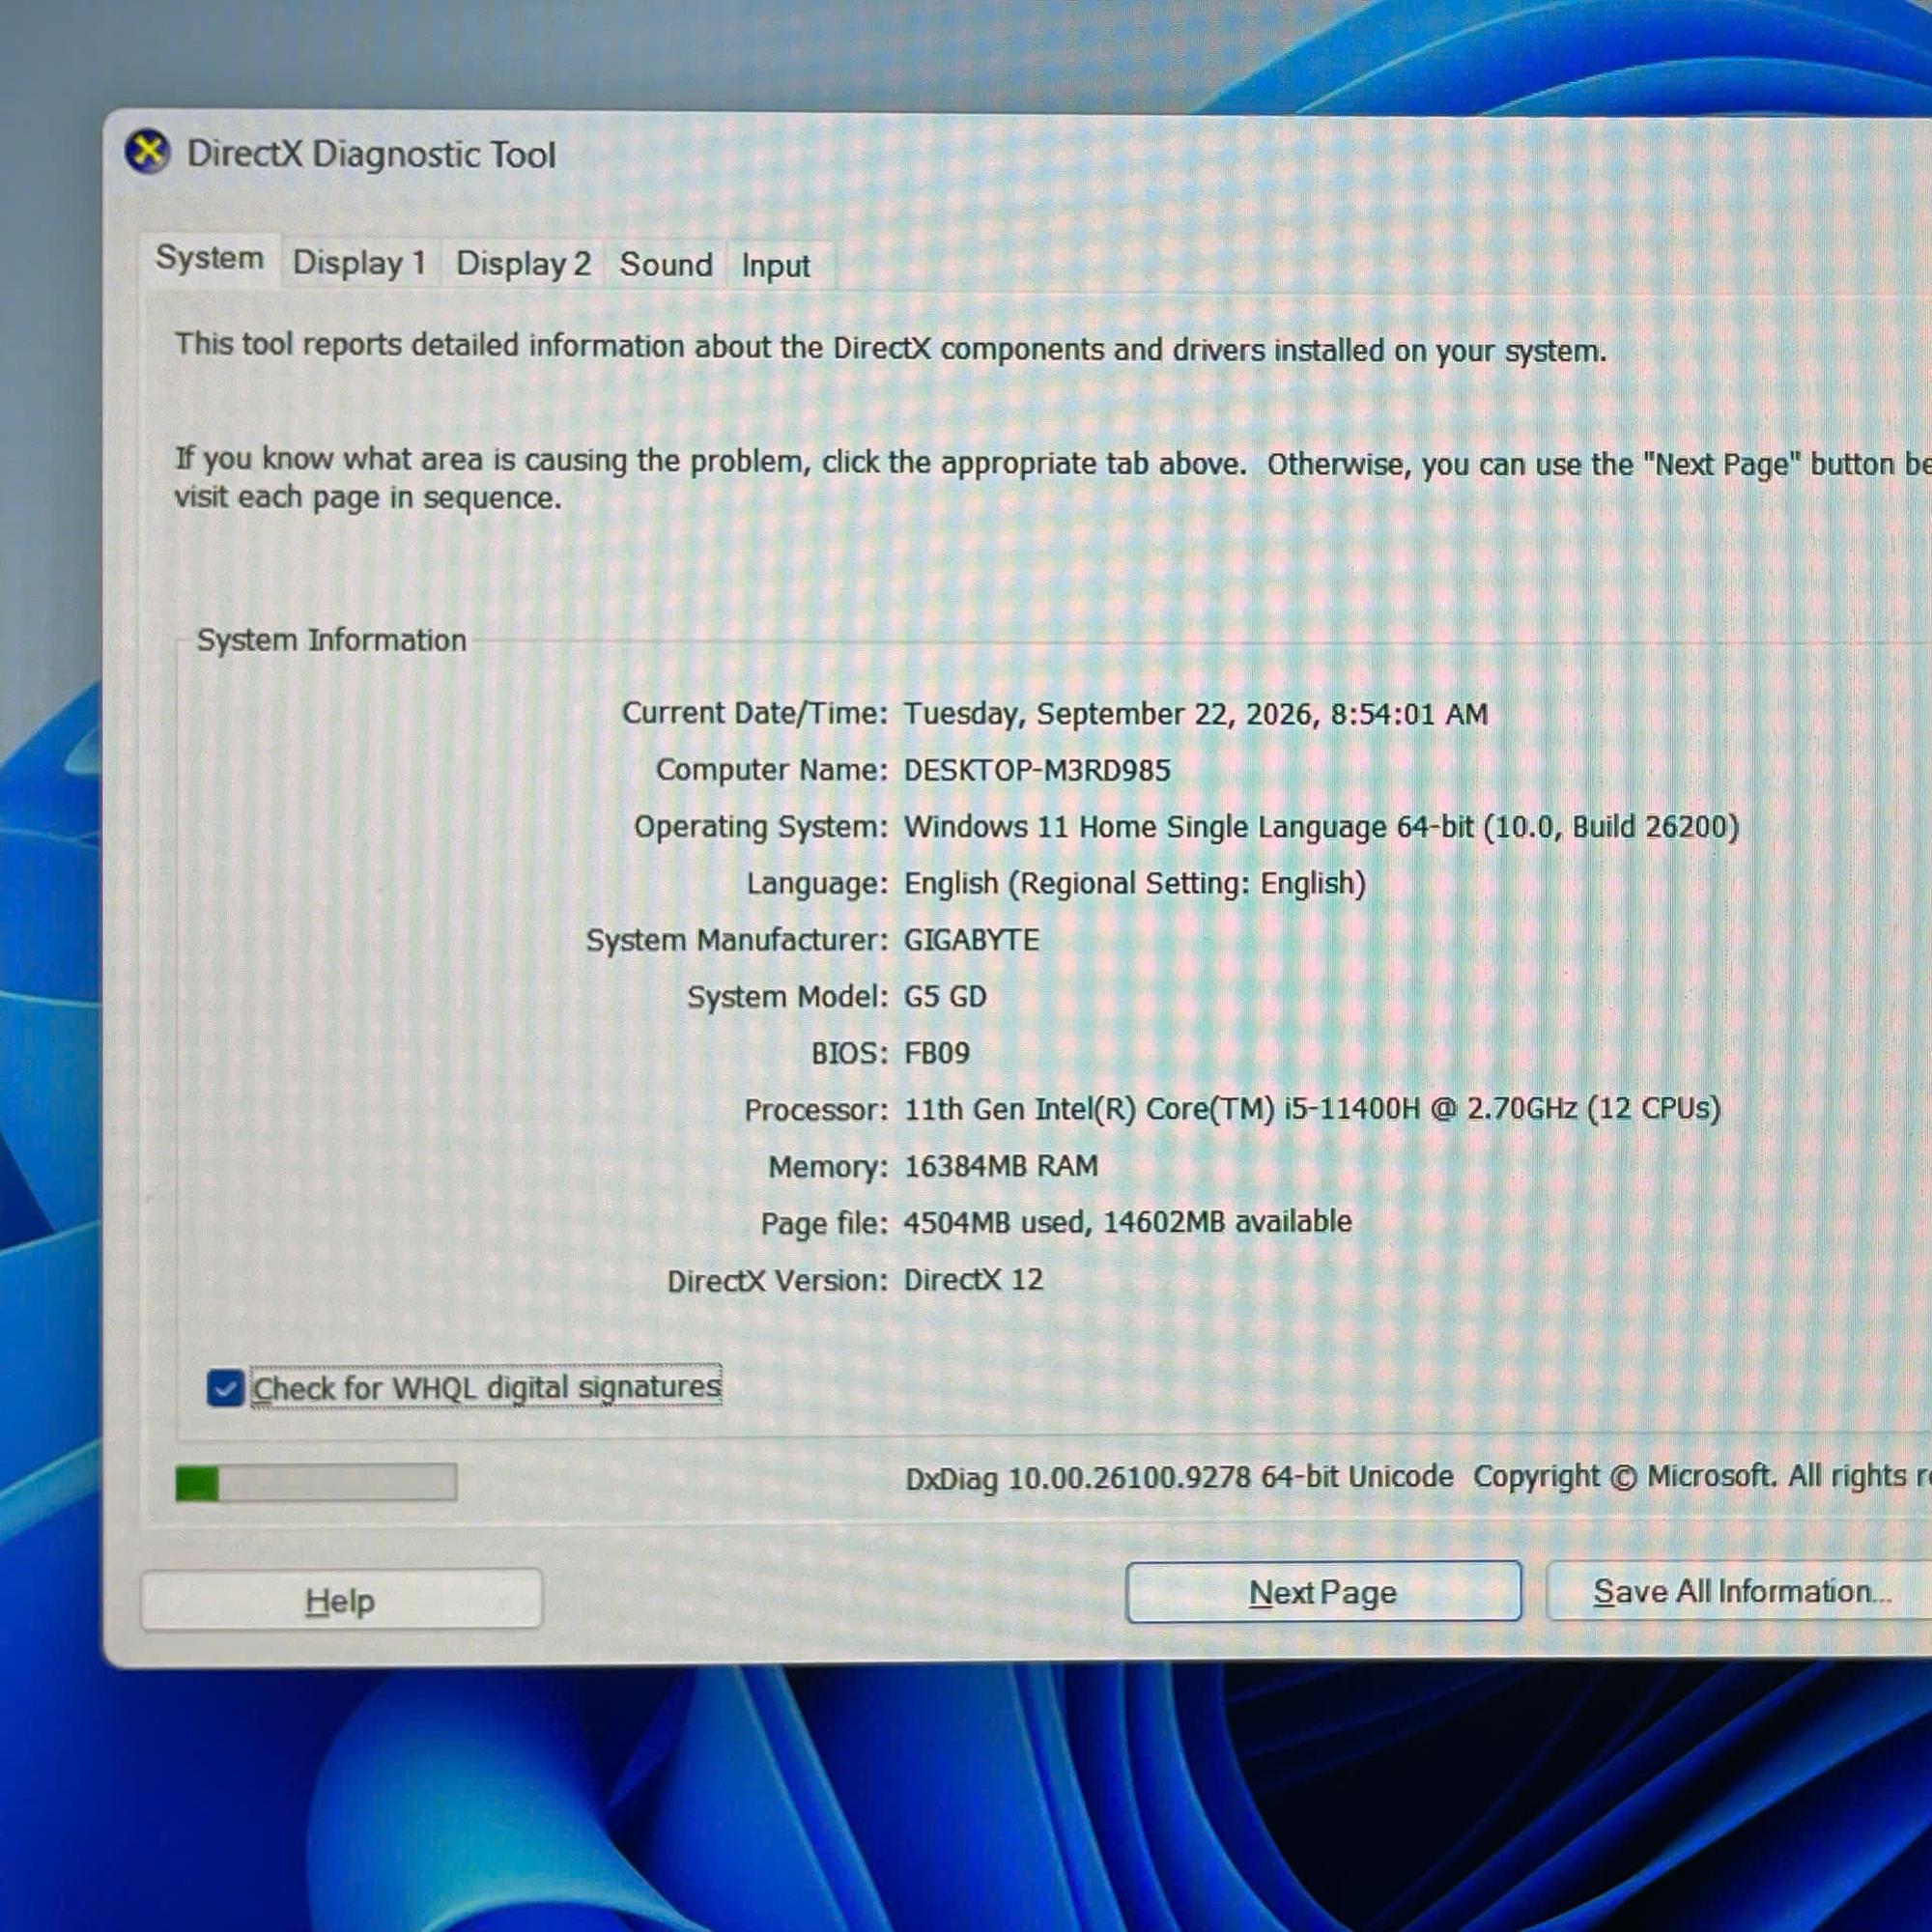The height and width of the screenshot is (1932, 1932).
Task: Click computer name DESKTOP-M3RD985
Action: pos(1037,770)
